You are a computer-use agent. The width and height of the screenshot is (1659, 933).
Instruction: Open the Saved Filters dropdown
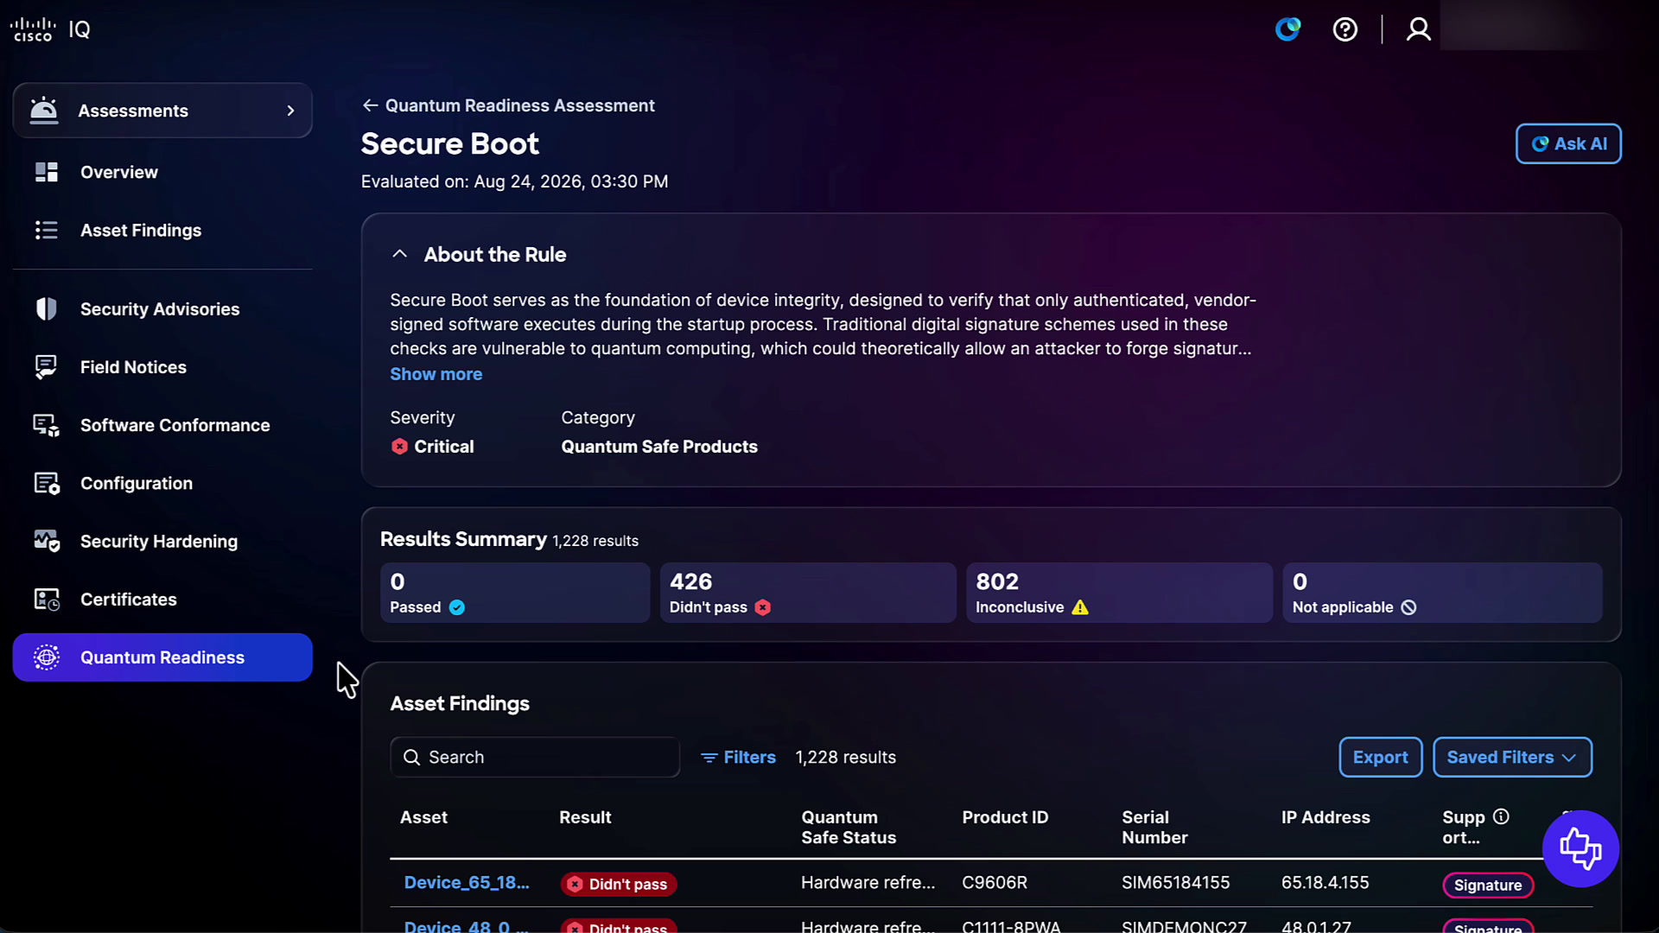pos(1512,757)
